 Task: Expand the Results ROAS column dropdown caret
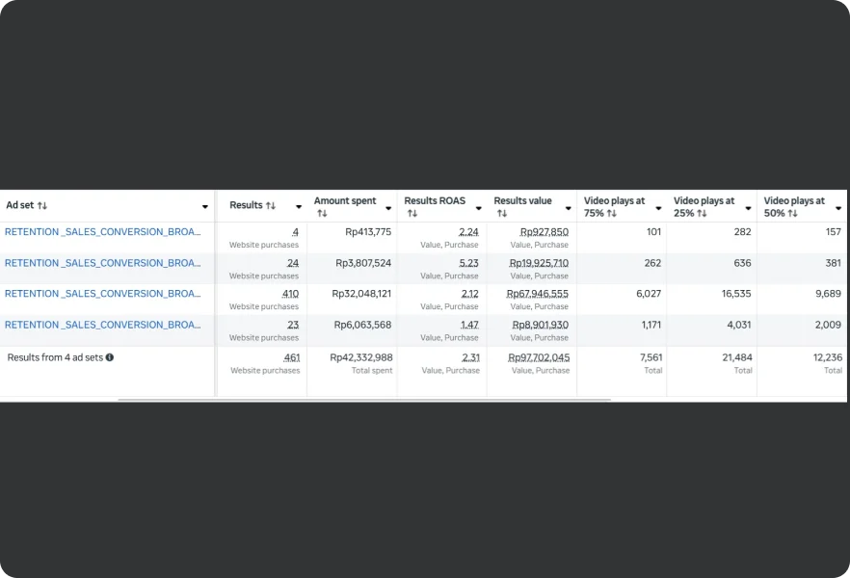478,208
